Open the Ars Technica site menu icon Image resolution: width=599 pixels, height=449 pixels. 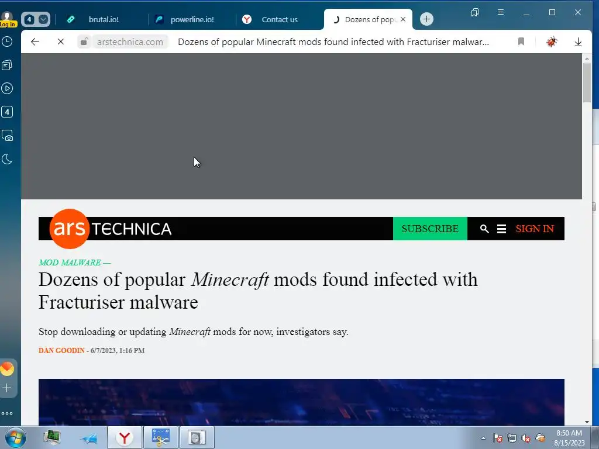[x=501, y=229]
